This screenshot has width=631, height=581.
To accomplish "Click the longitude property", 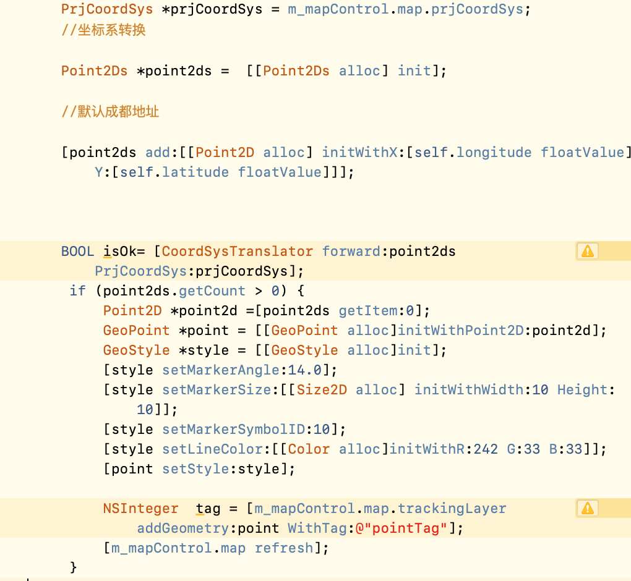I will coord(494,152).
